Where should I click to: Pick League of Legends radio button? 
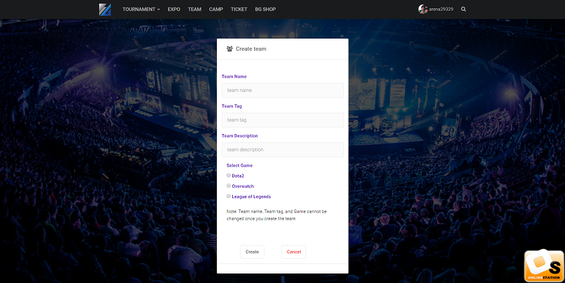click(229, 196)
